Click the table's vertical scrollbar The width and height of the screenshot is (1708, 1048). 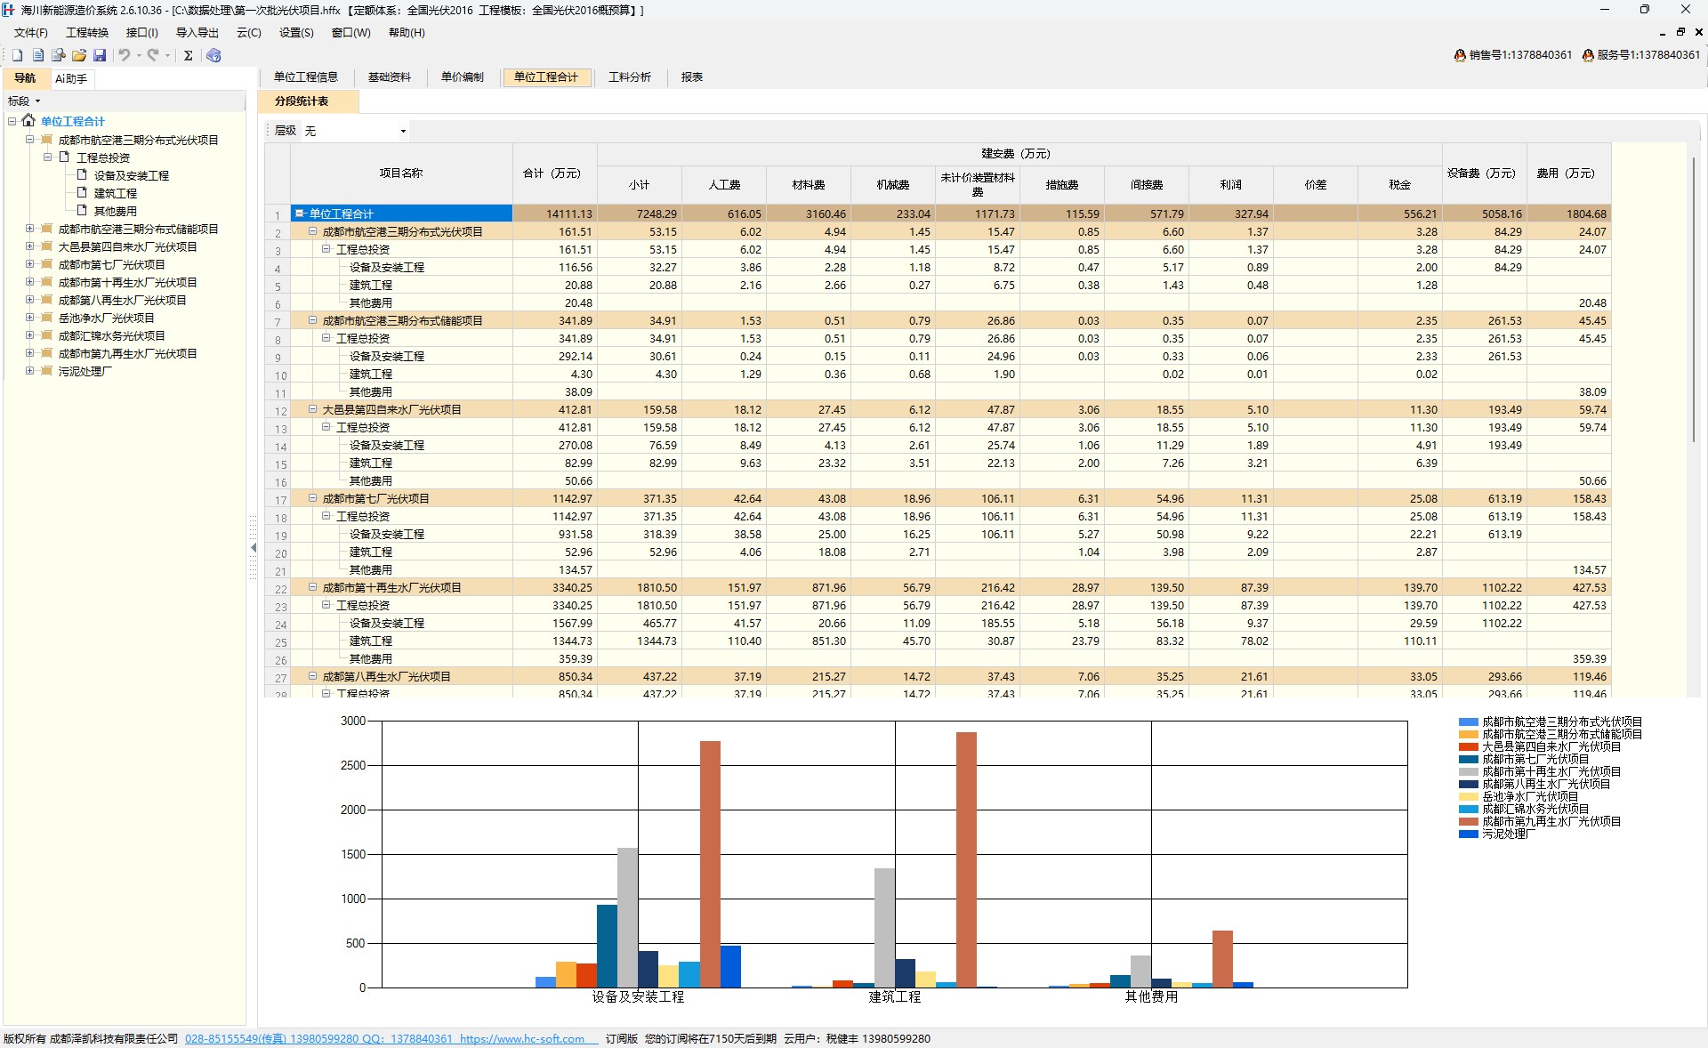point(1693,300)
